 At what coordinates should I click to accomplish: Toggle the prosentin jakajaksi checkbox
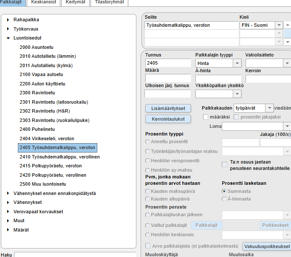click(x=236, y=117)
